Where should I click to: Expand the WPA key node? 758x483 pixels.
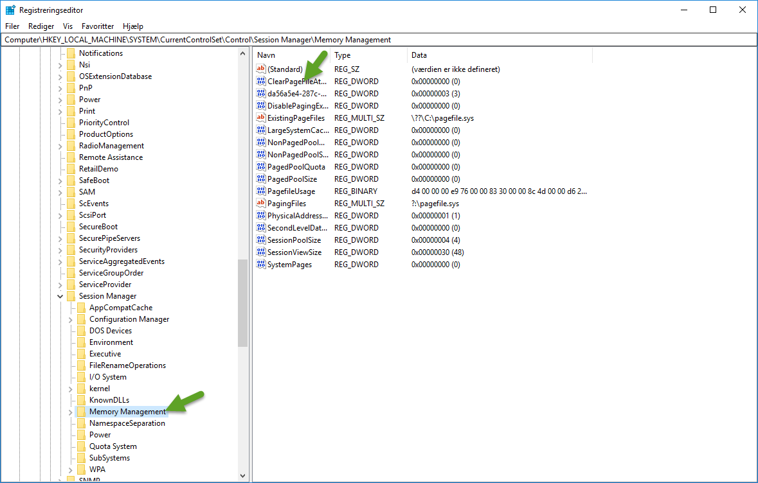pyautogui.click(x=70, y=470)
